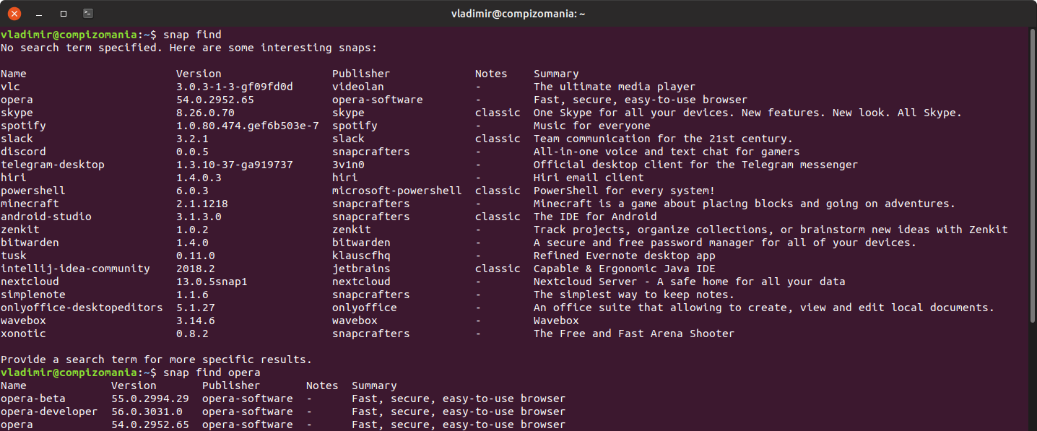This screenshot has width=1037, height=431.
Task: Click the opera-beta entry in search results
Action: tap(33, 399)
